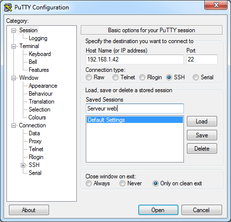
Task: Open the Logging category
Action: (38, 38)
